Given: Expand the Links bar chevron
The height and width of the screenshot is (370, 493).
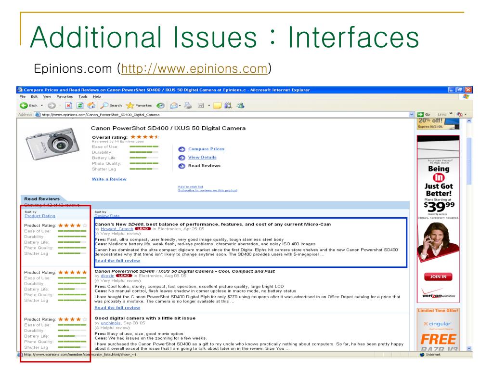Looking at the screenshot, I should pyautogui.click(x=451, y=114).
